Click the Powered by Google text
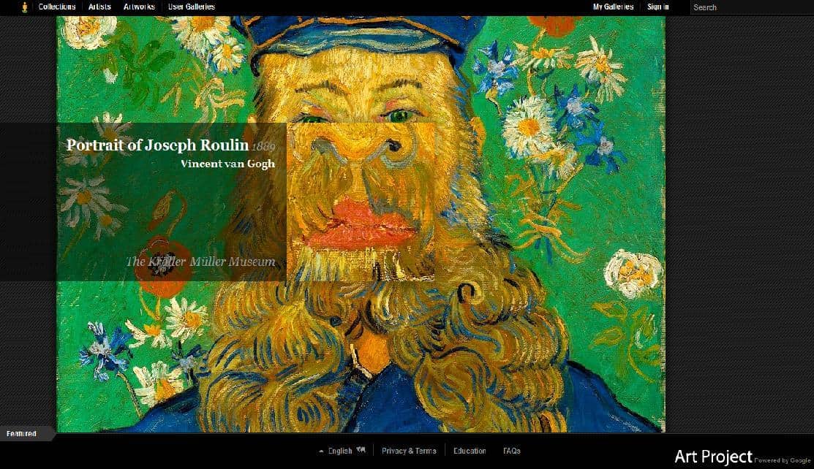This screenshot has width=814, height=469. 783,460
